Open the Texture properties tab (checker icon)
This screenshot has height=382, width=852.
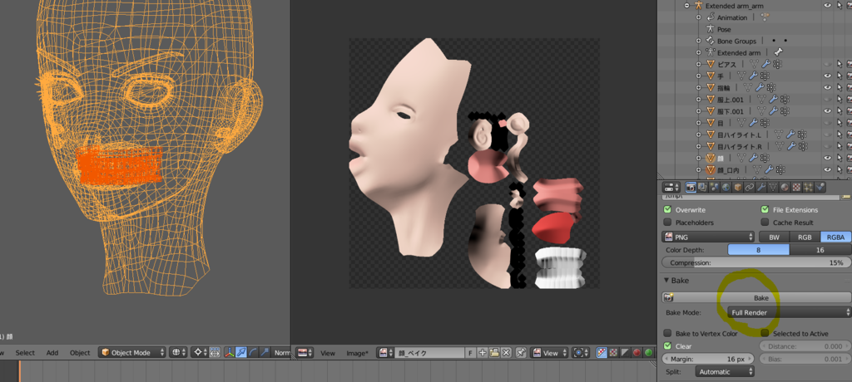point(796,187)
